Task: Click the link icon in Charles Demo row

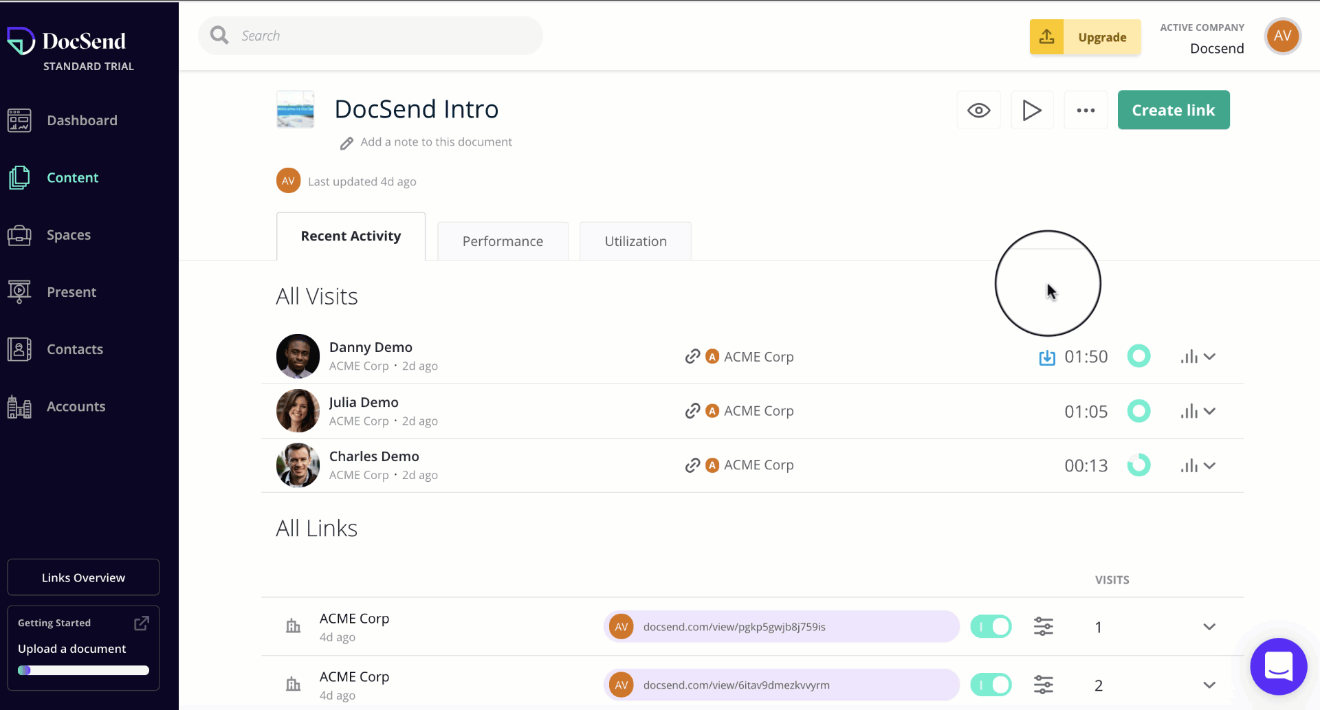Action: point(692,465)
